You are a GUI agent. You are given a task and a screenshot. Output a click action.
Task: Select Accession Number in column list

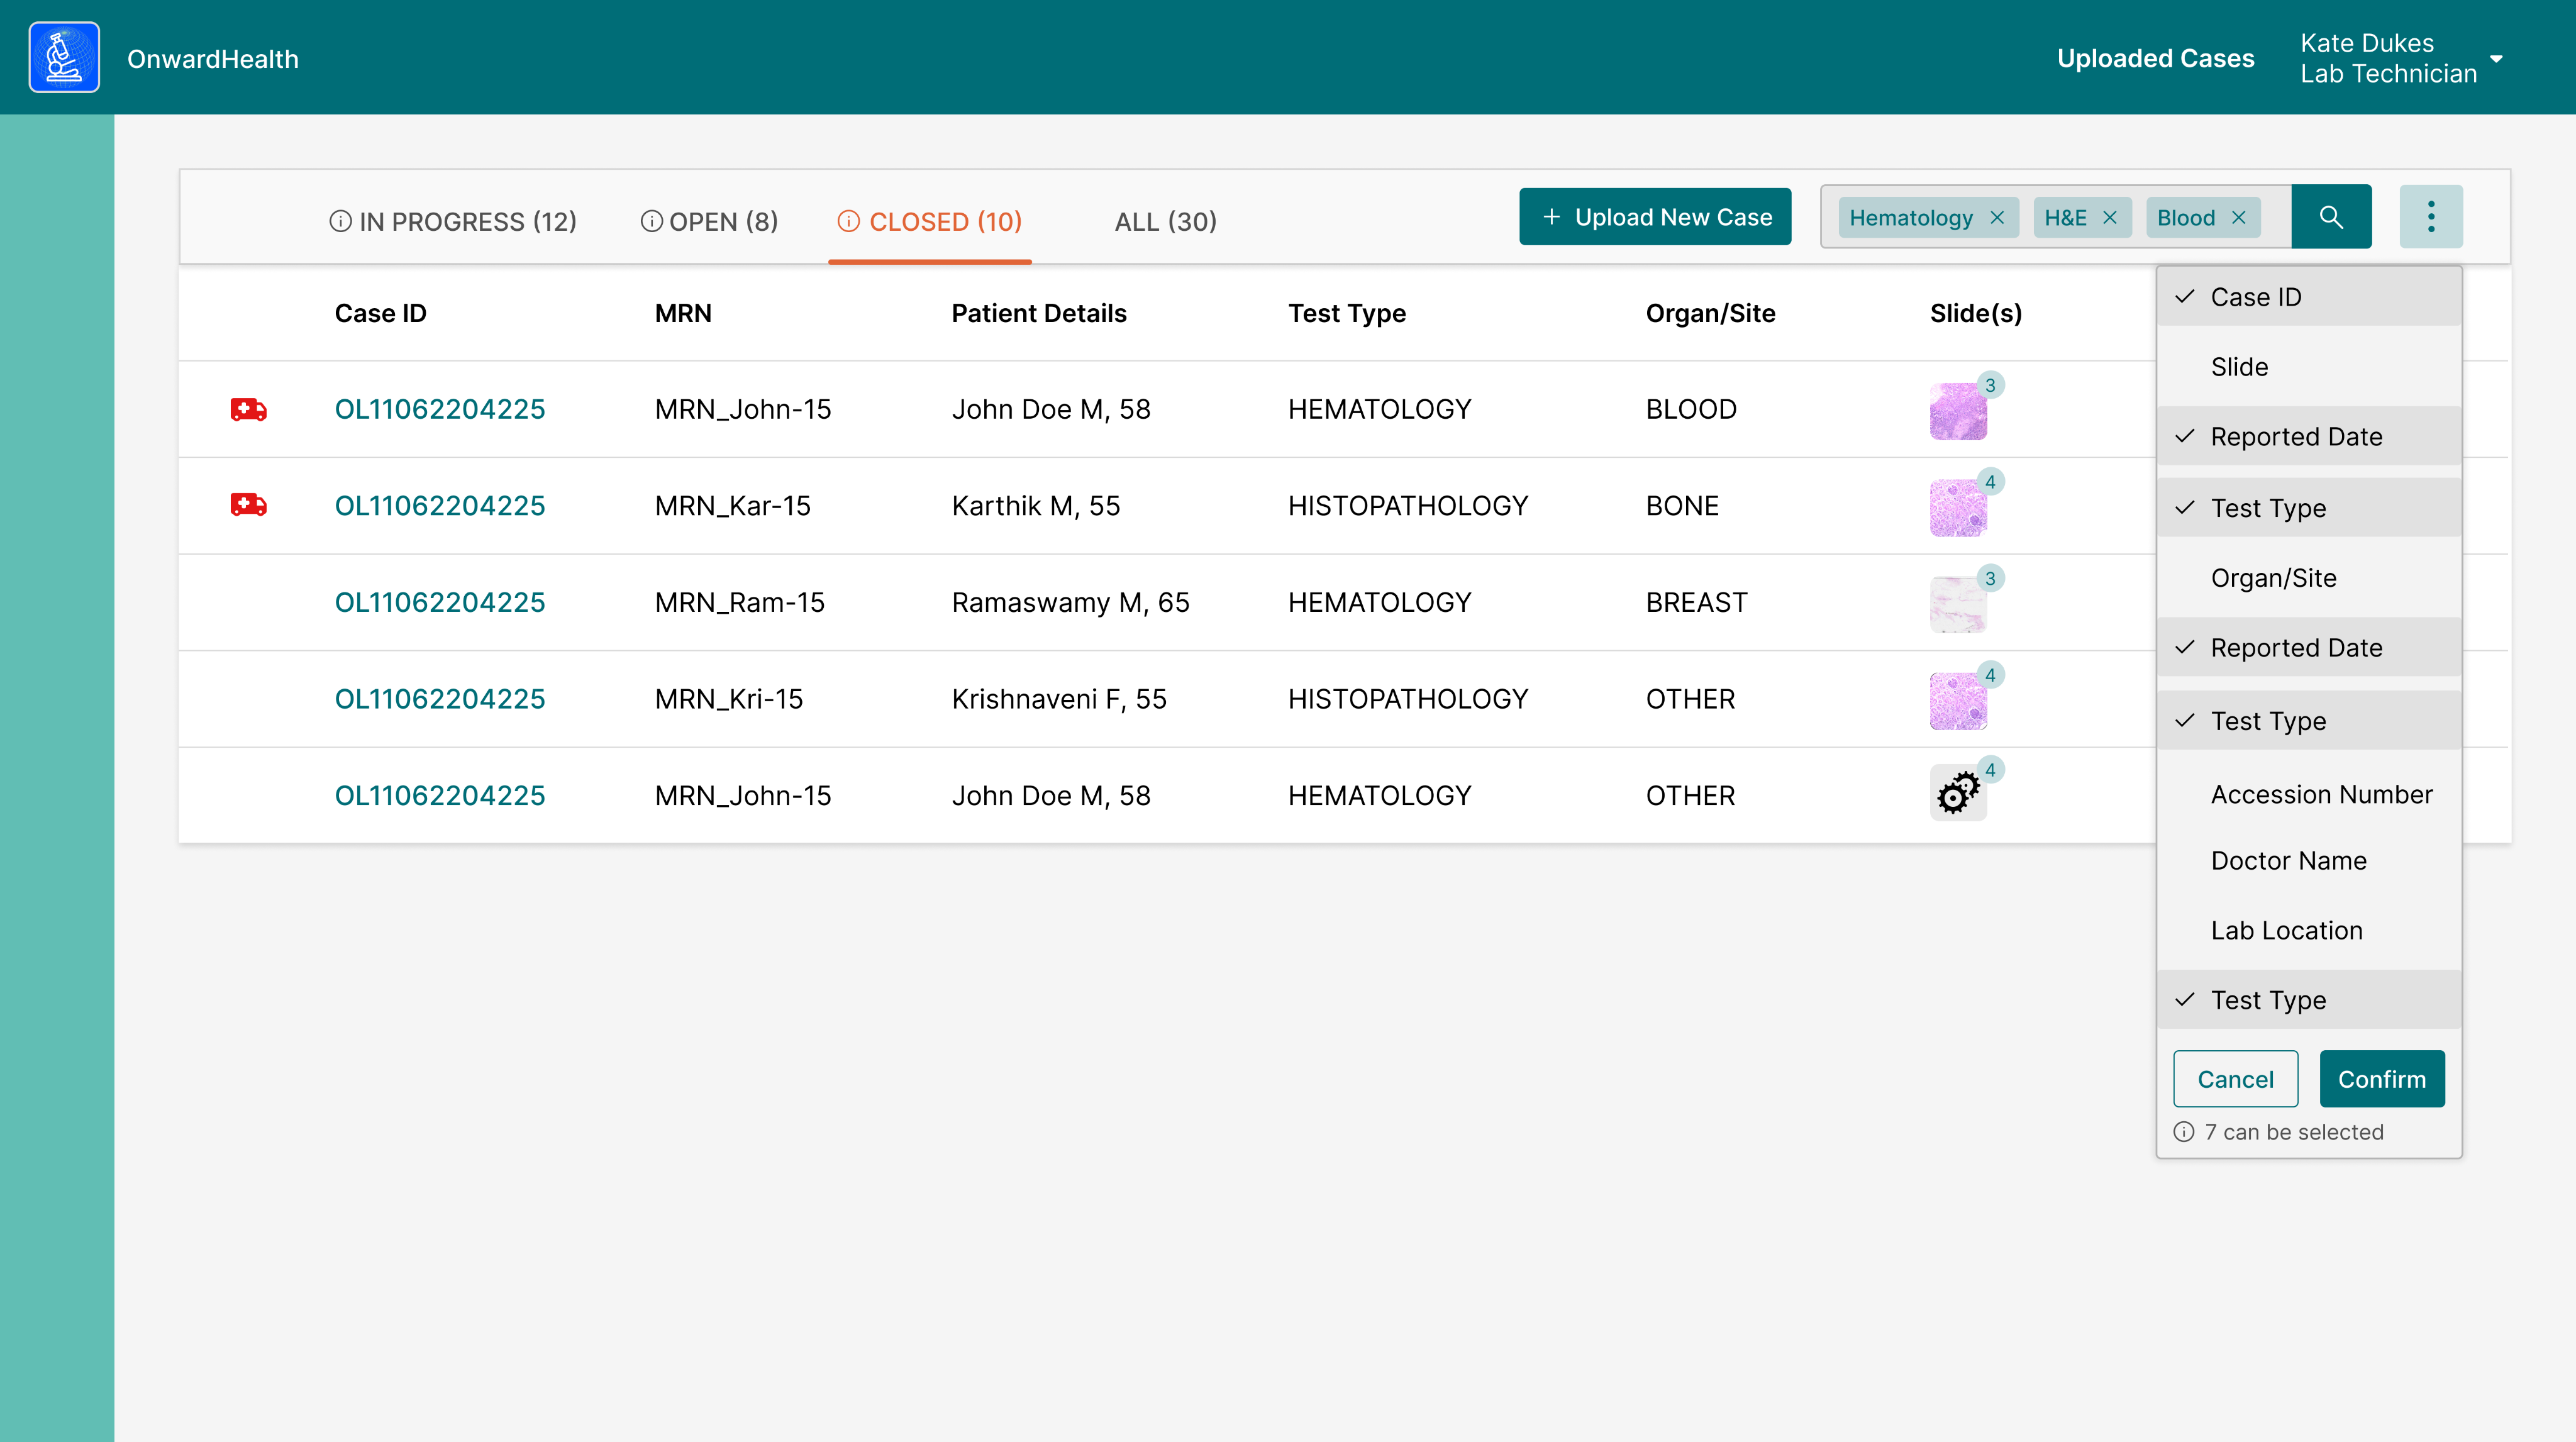pyautogui.click(x=2320, y=794)
